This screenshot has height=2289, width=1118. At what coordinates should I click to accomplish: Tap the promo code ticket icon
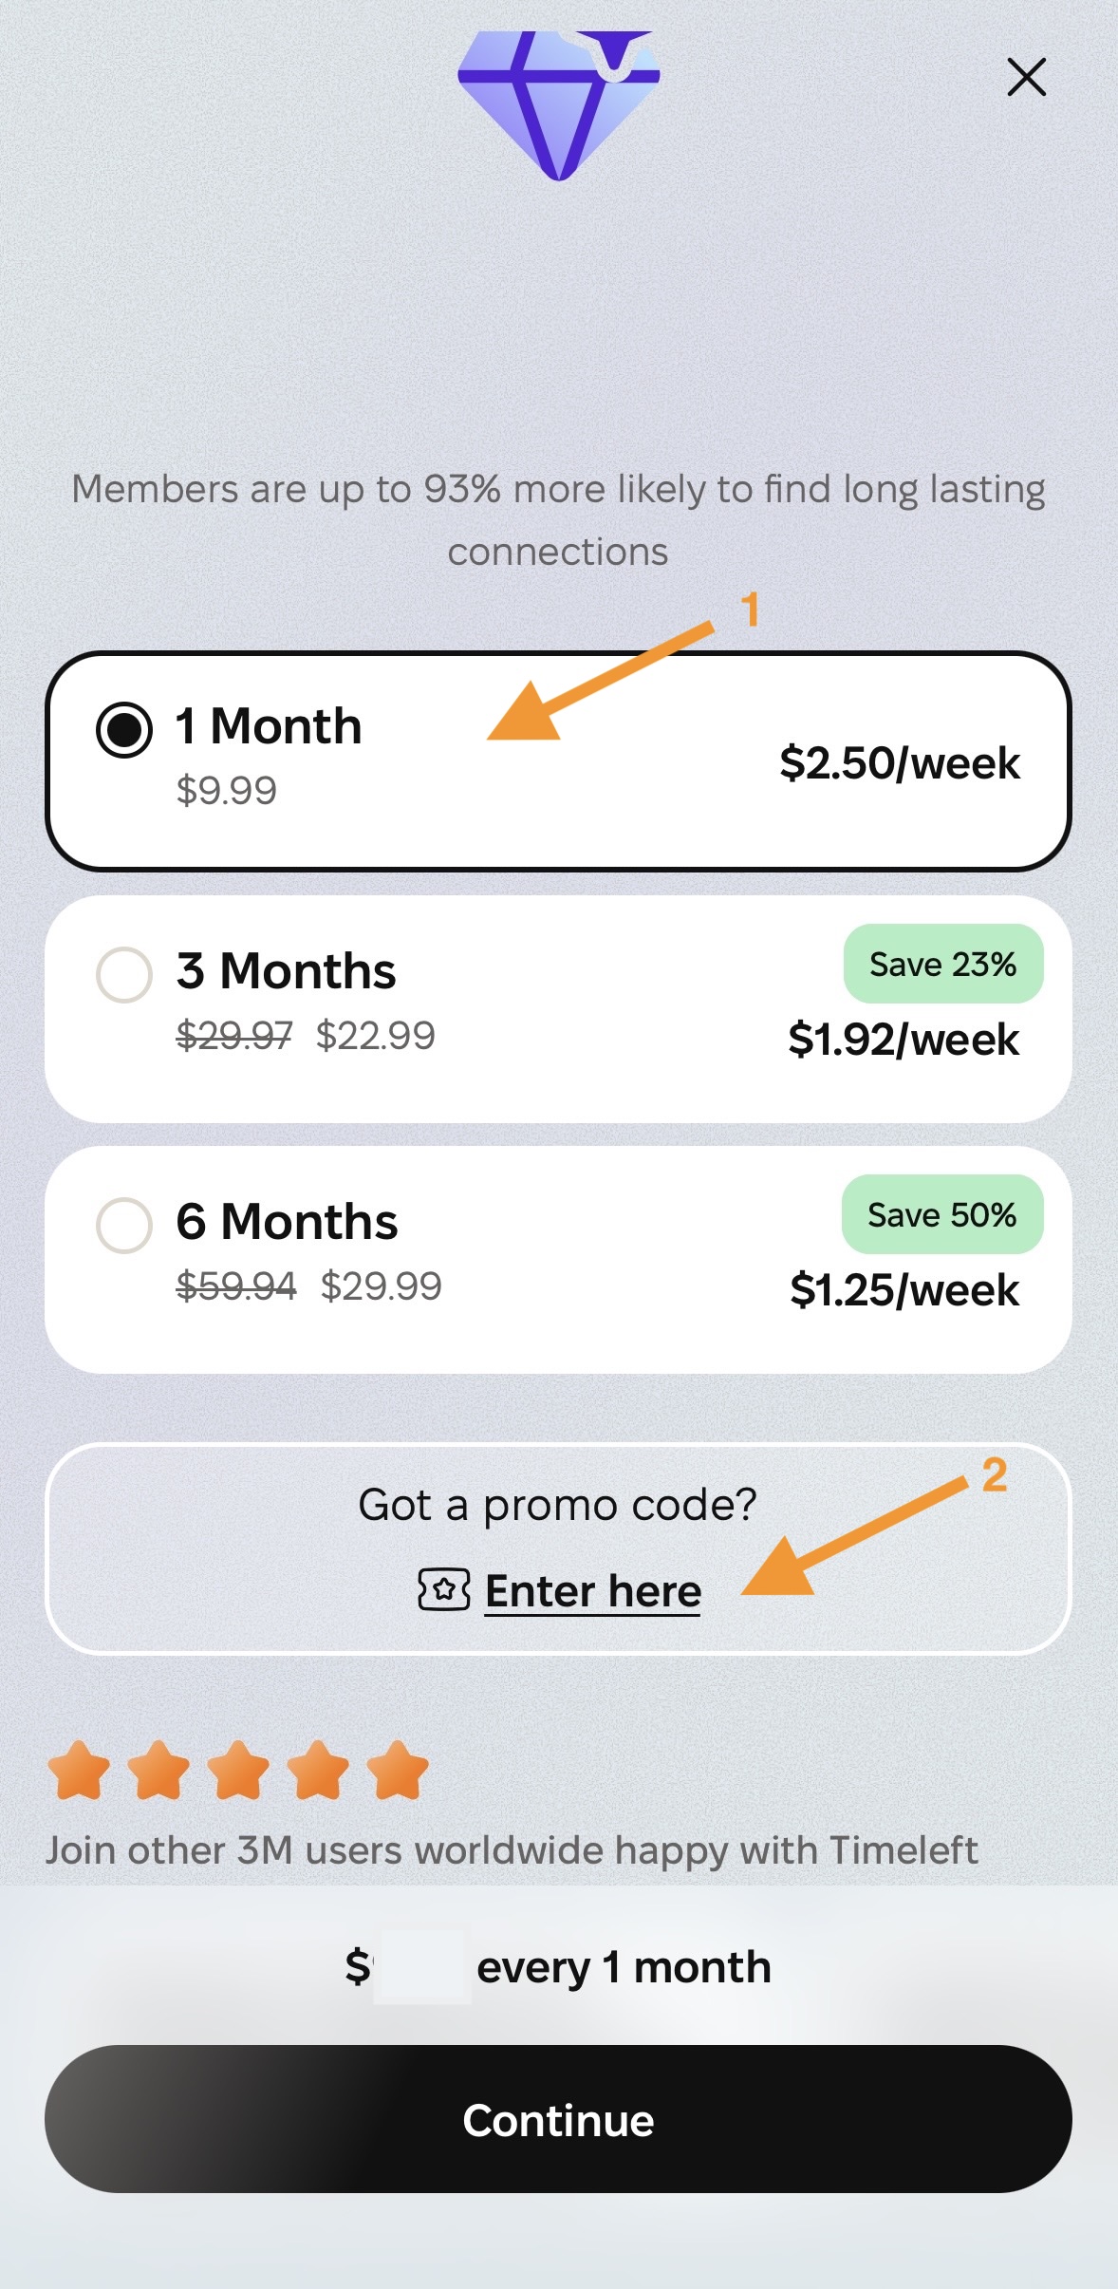(444, 1589)
